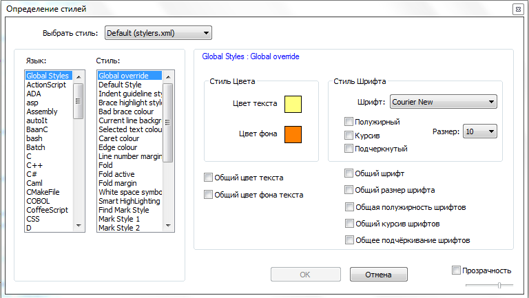This screenshot has height=298, width=529.
Task: Select ActionScript in the language list
Action: 46,85
